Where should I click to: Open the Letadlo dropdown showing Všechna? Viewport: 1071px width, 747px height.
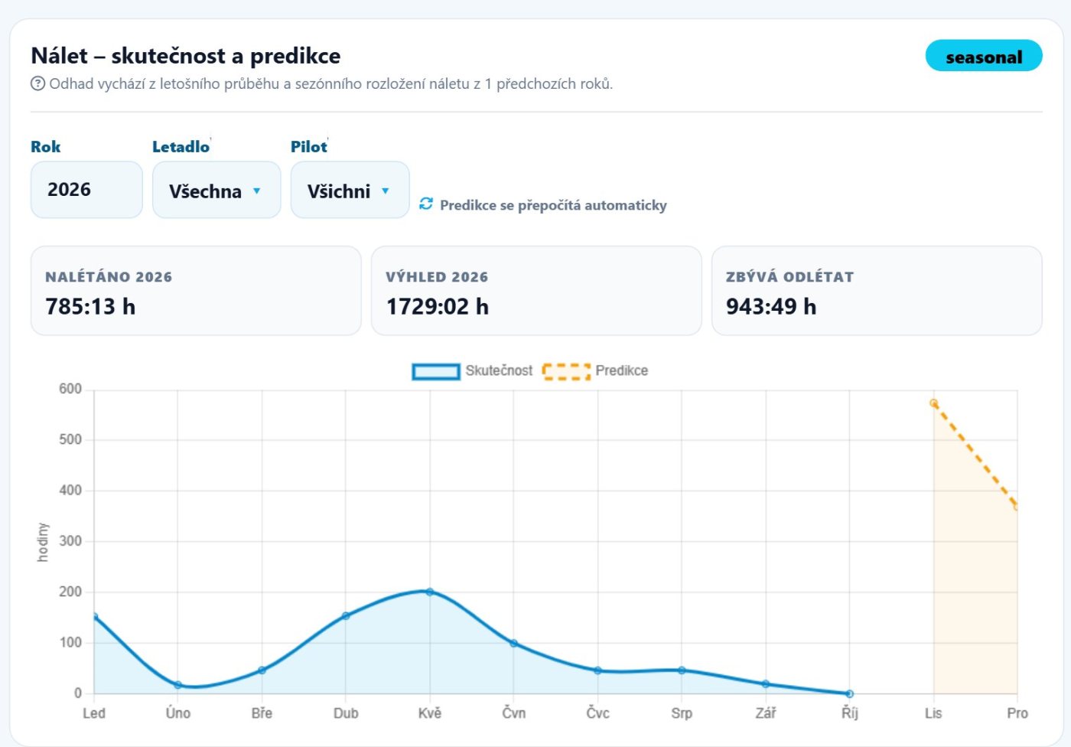[x=216, y=190]
